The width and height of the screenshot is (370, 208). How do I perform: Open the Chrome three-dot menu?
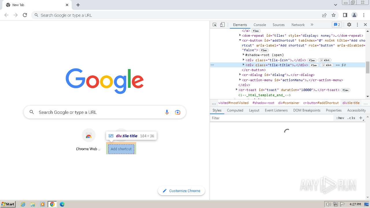(x=364, y=15)
